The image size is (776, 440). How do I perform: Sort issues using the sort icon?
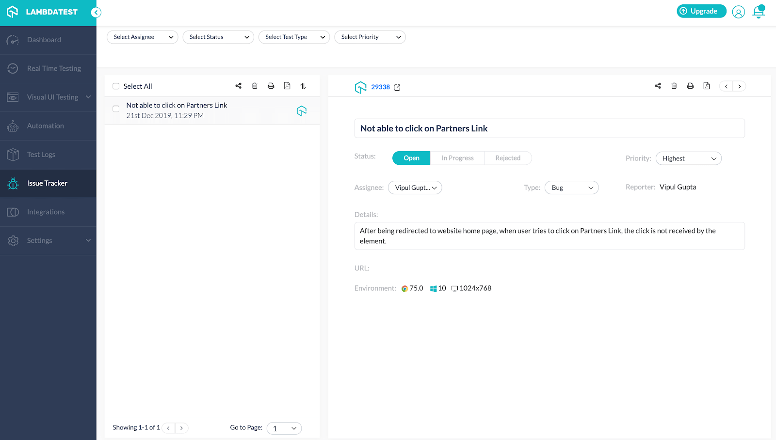(x=303, y=86)
